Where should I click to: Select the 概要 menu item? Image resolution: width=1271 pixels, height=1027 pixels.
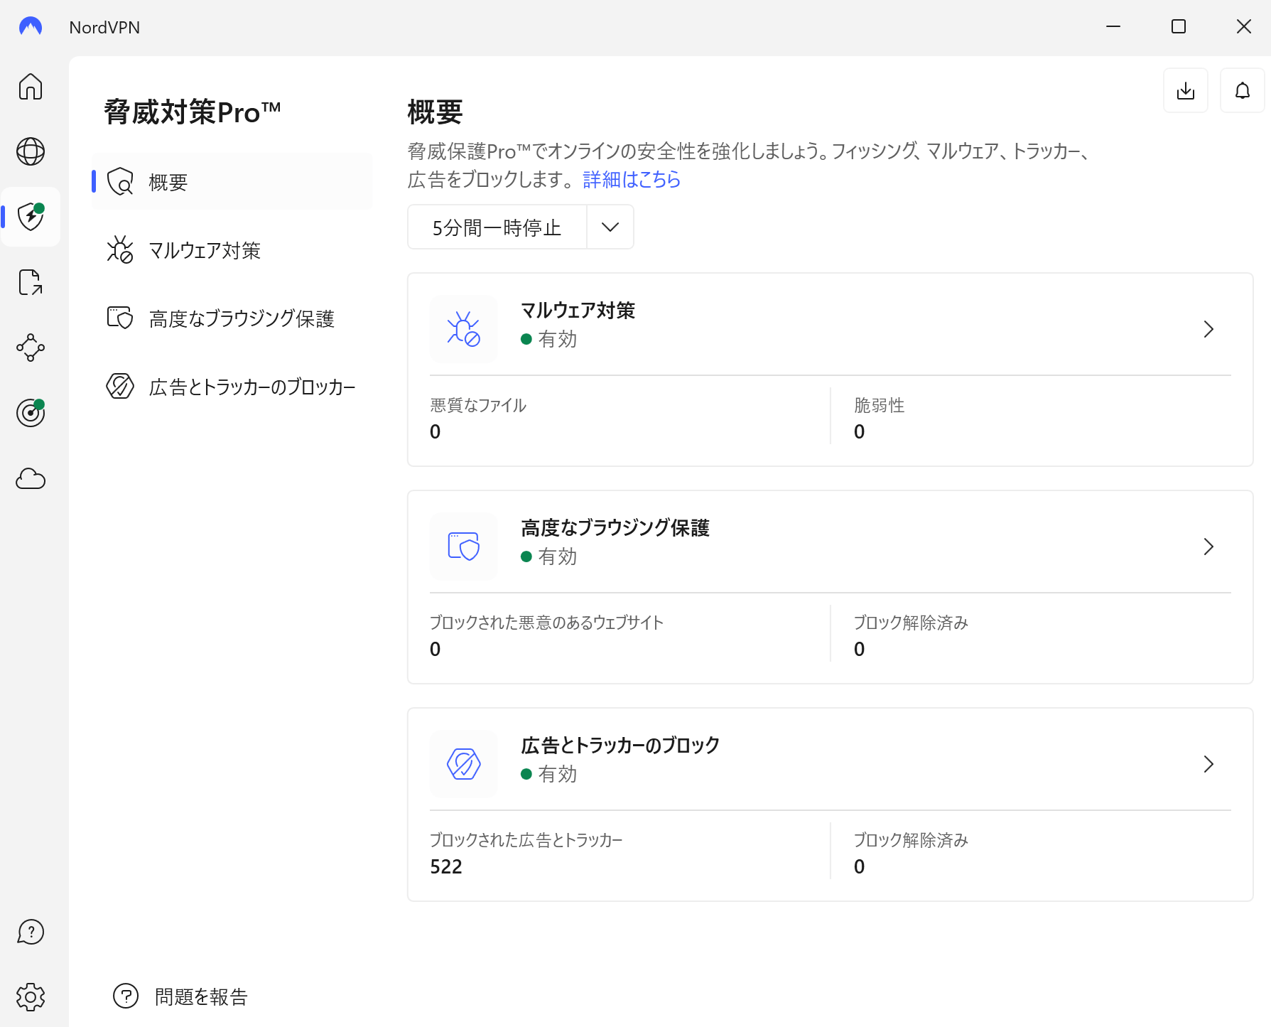(232, 181)
